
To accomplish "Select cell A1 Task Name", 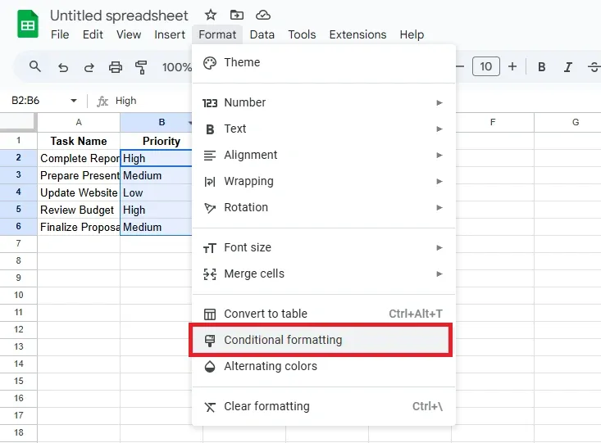I will pyautogui.click(x=79, y=141).
